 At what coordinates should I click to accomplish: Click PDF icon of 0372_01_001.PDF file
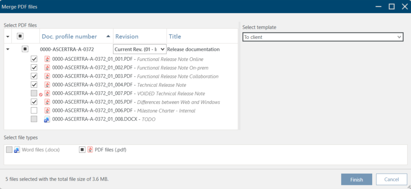[47, 59]
